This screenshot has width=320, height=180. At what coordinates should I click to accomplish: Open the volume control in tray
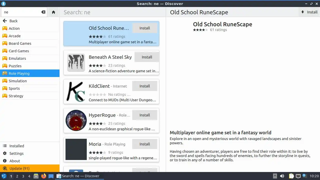(282, 176)
